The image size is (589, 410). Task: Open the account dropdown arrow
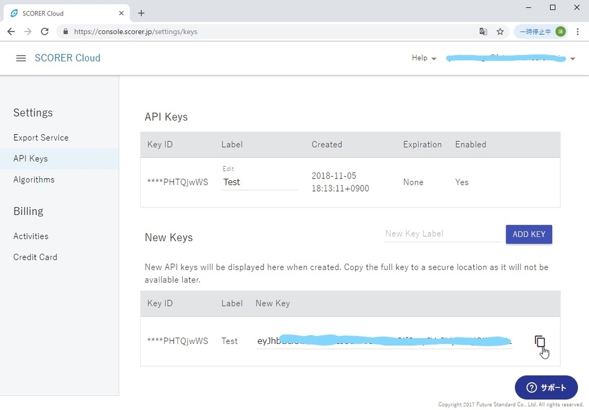573,59
